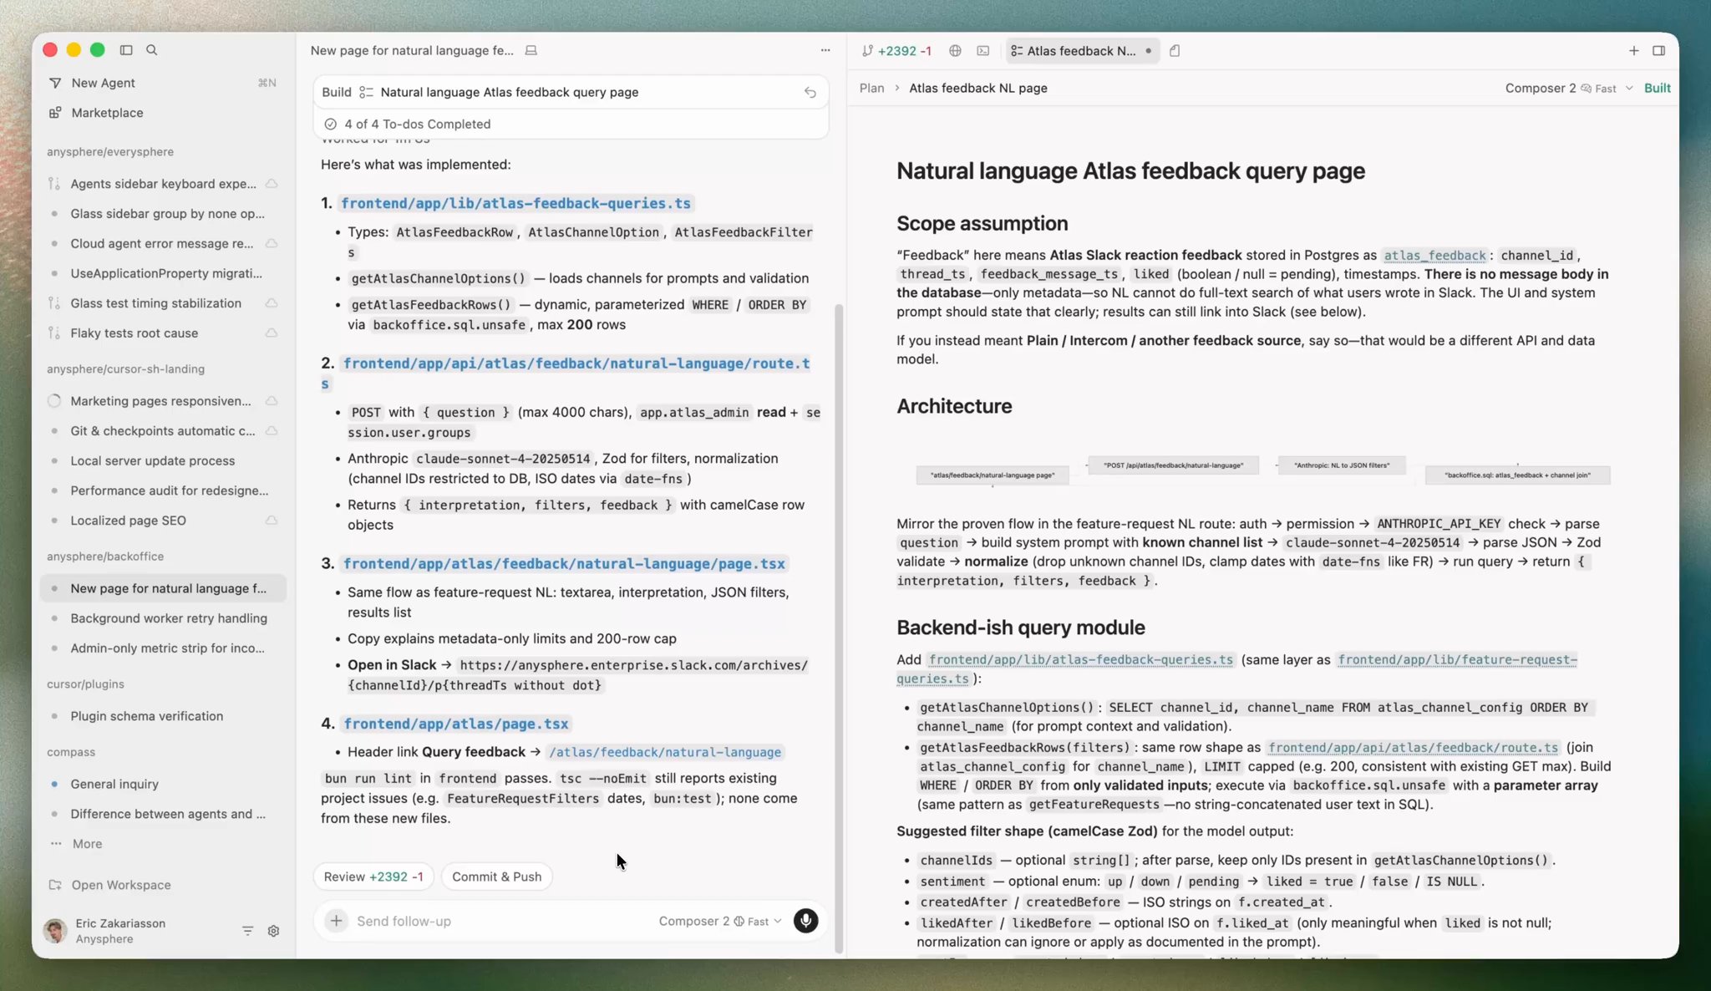
Task: Toggle the left sidebar panel
Action: tap(126, 50)
